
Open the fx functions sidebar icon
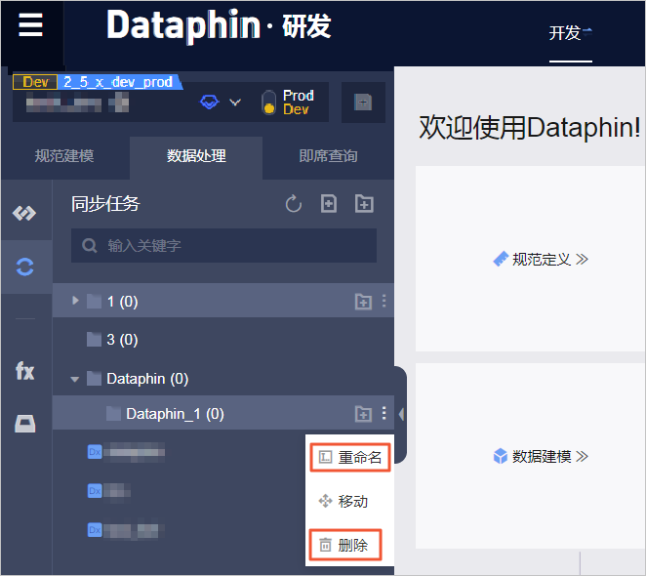point(24,371)
